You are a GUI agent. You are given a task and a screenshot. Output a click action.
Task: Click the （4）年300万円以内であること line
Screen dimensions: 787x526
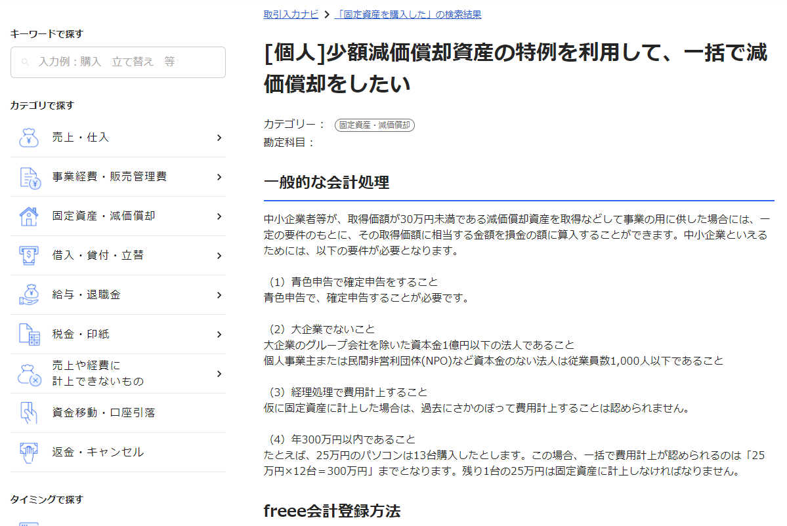[x=340, y=439]
